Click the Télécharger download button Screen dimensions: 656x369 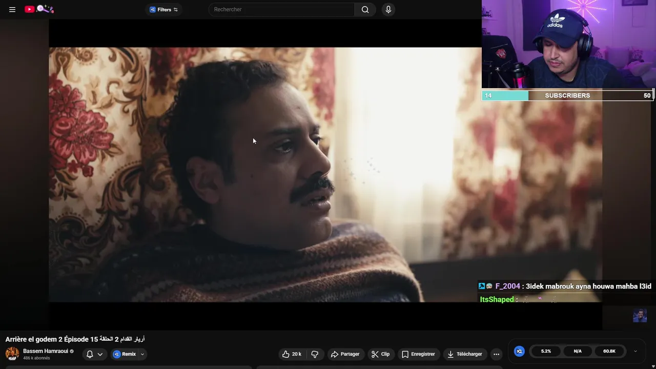(x=464, y=354)
